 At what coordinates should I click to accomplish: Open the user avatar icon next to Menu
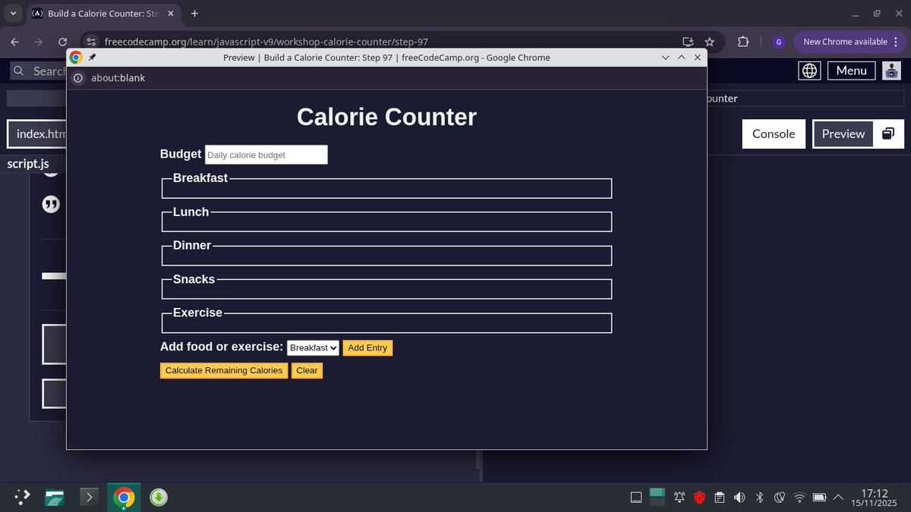(x=891, y=70)
